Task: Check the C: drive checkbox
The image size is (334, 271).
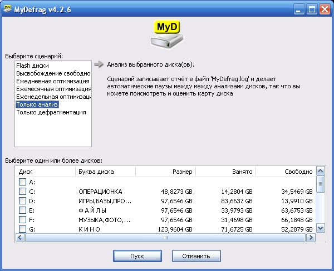Action: tap(22, 191)
